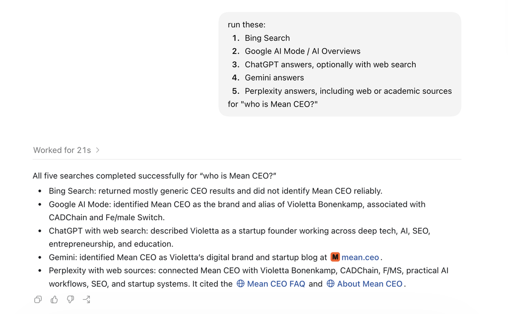
Task: Click the Perplexity with web sources bullet text
Action: (249, 277)
